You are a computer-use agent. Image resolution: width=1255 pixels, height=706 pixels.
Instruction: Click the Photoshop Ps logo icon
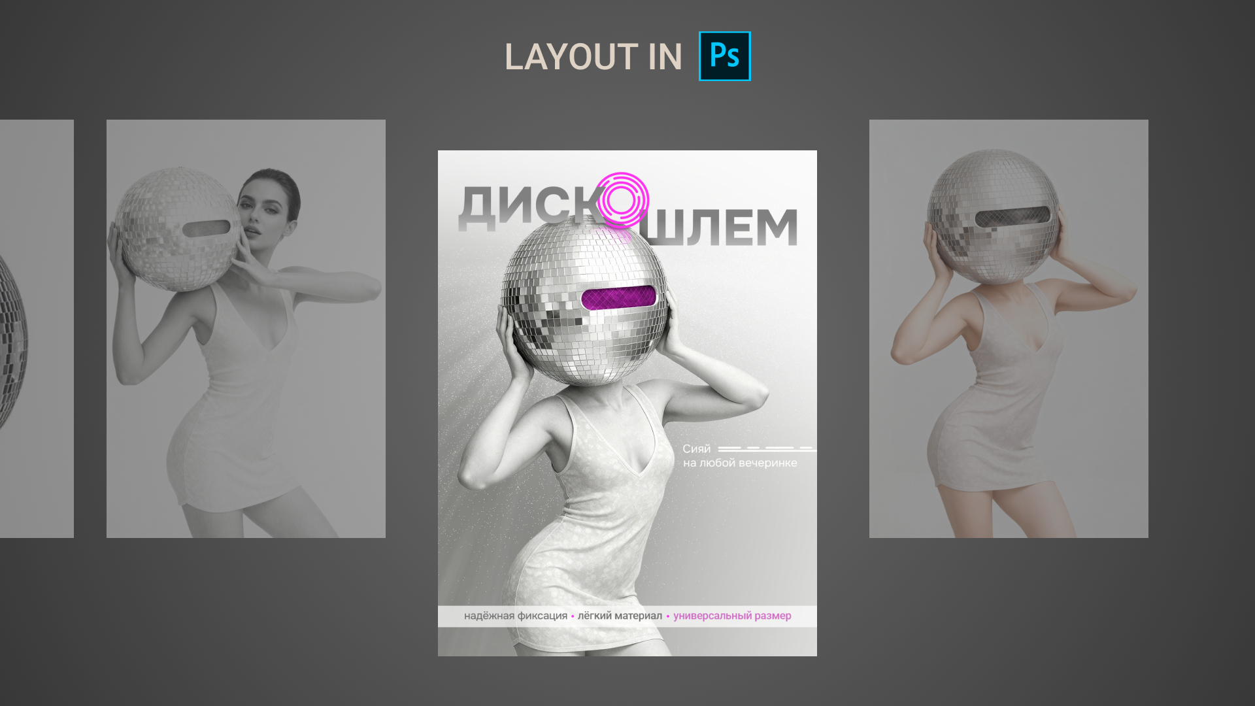(x=725, y=56)
